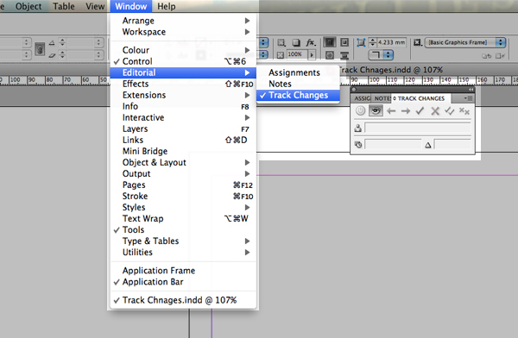Screen dimensions: 518x338
Task: Expand Object & Layout submenu
Action: coord(183,162)
